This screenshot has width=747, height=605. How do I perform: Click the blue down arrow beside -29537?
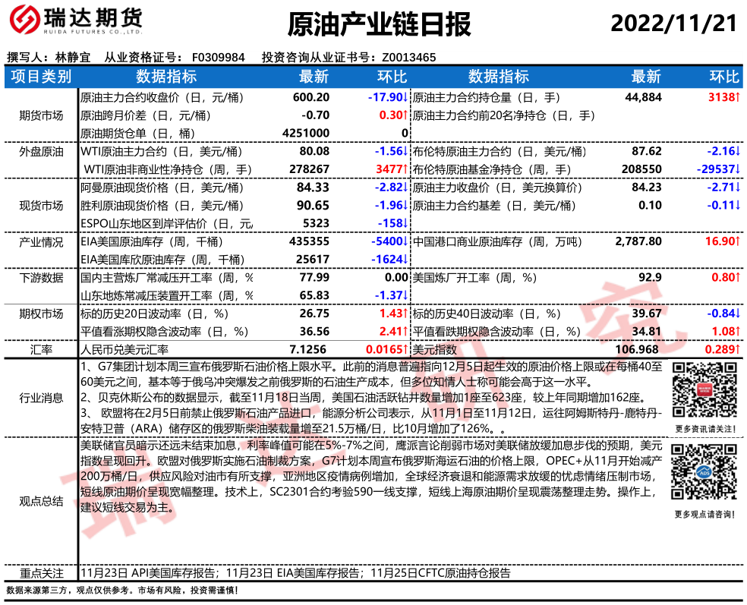click(739, 169)
